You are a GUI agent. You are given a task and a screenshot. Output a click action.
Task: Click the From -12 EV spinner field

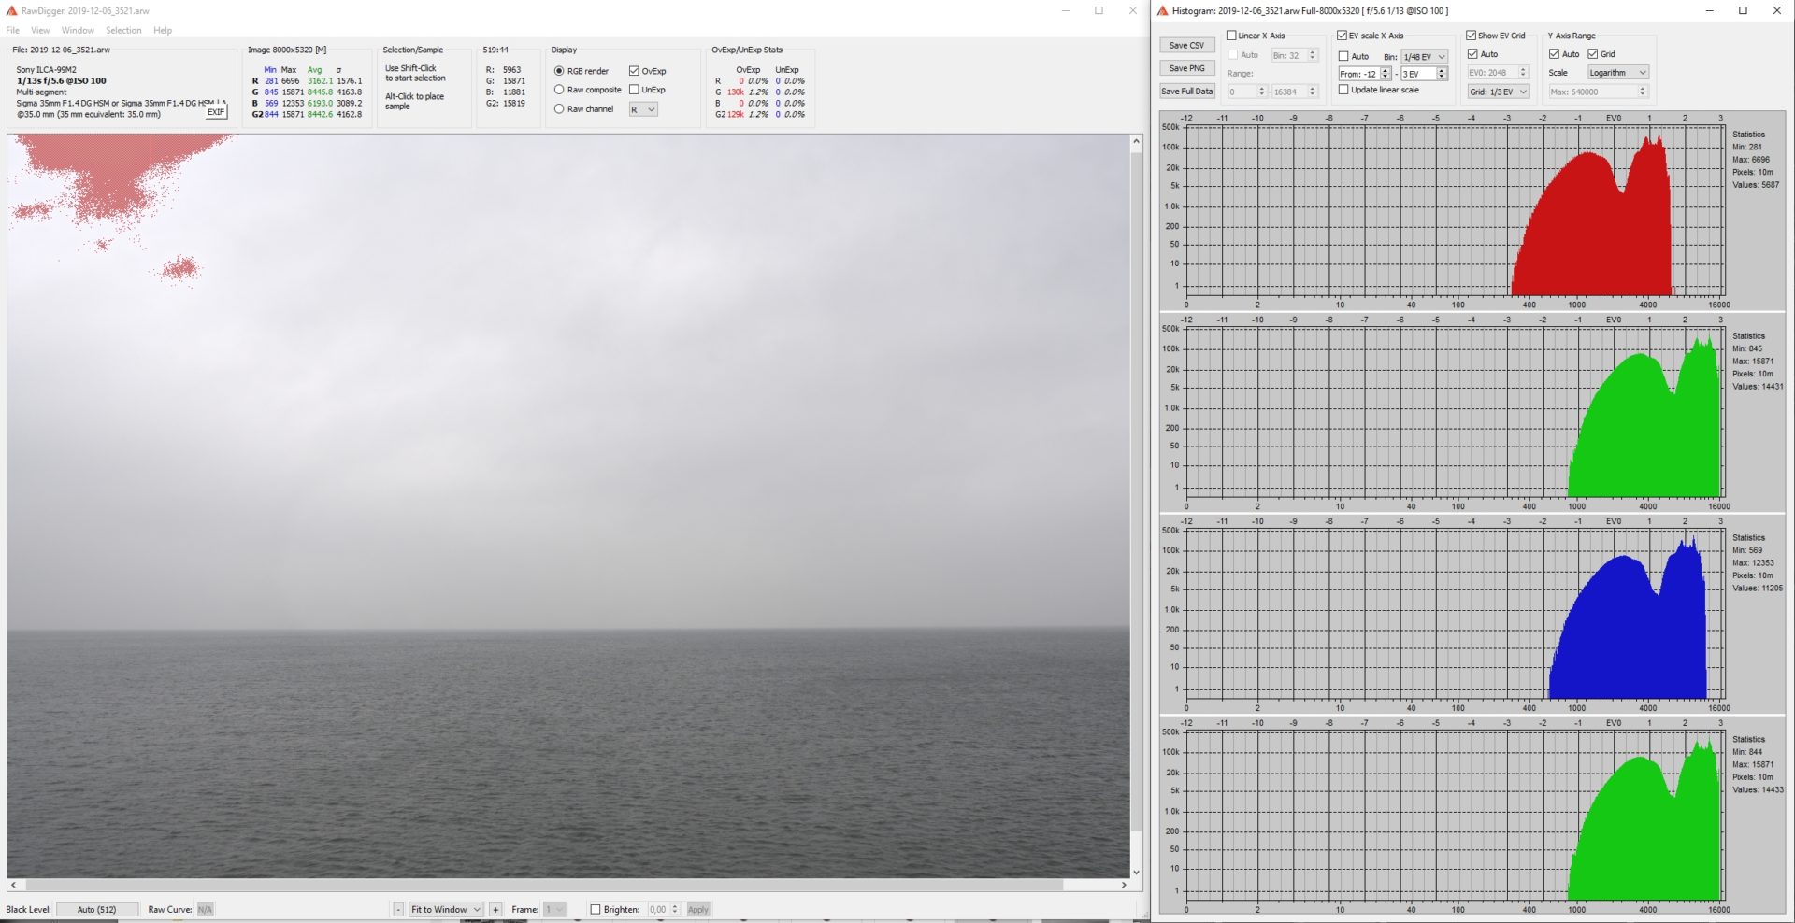pyautogui.click(x=1358, y=74)
